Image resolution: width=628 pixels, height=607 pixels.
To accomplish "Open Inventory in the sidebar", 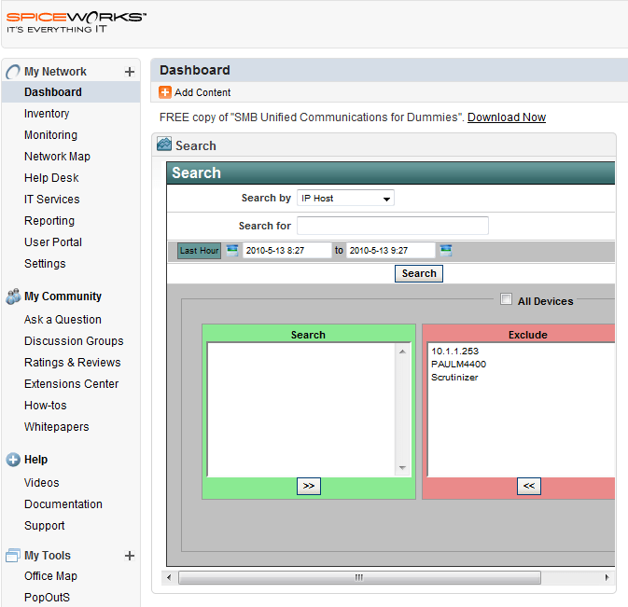I will tap(47, 114).
